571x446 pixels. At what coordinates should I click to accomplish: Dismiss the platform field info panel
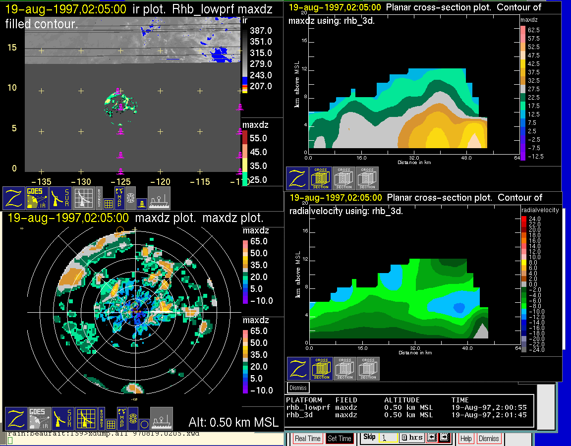298,388
